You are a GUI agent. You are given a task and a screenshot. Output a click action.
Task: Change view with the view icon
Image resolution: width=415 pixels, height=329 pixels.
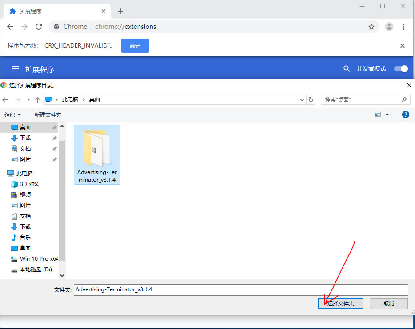click(x=378, y=115)
